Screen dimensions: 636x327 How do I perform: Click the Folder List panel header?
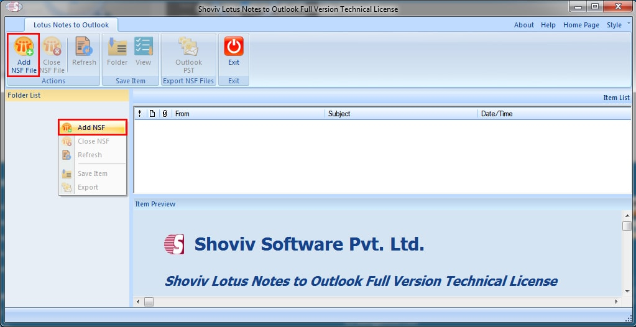pyautogui.click(x=67, y=95)
